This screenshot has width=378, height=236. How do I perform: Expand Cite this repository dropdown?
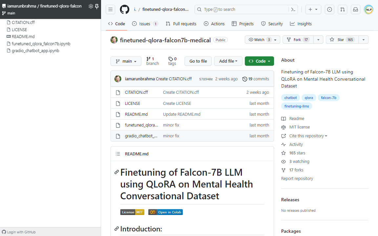pos(308,136)
